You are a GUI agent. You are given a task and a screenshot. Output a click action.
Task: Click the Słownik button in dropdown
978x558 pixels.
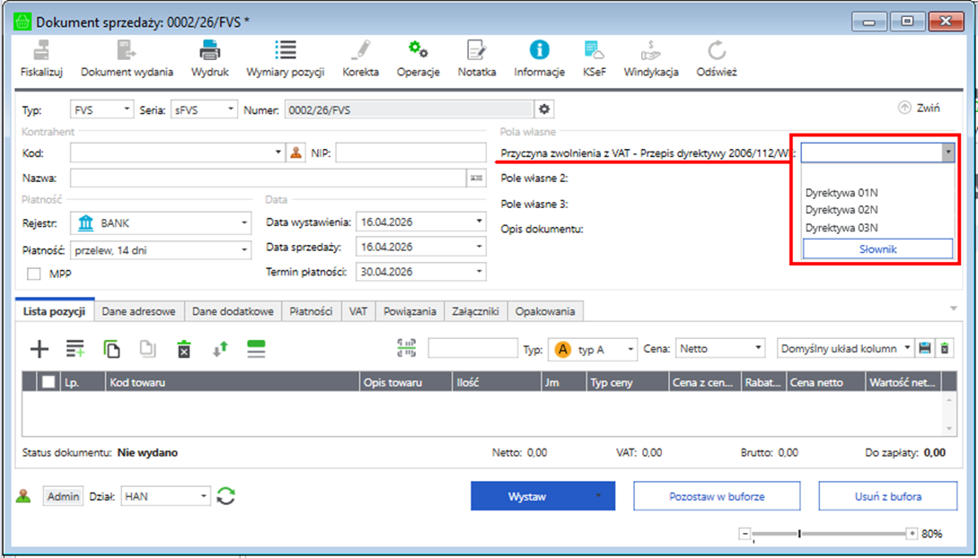(x=877, y=249)
